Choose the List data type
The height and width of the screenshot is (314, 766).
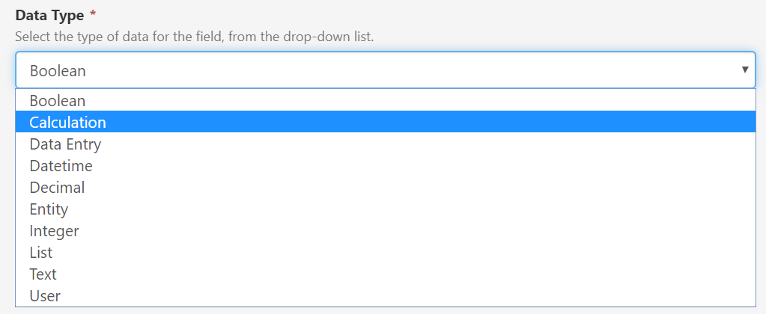(x=41, y=253)
